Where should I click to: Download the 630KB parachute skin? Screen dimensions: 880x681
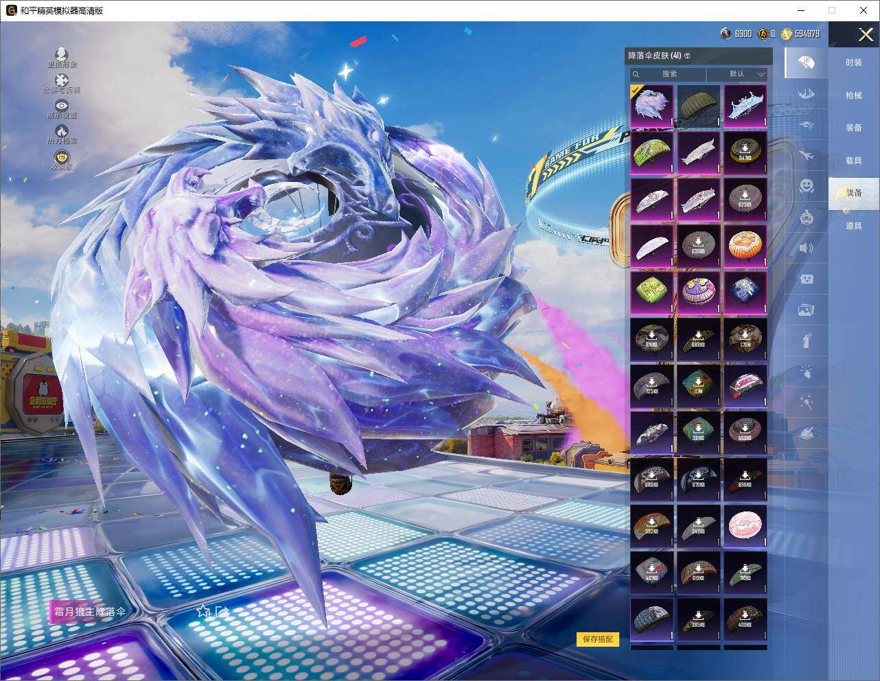tap(698, 246)
